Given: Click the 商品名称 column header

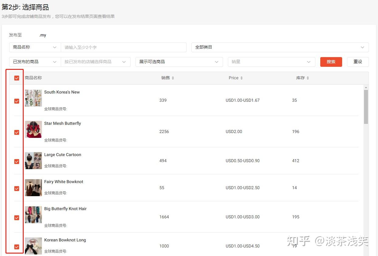Looking at the screenshot, I should pyautogui.click(x=33, y=78).
